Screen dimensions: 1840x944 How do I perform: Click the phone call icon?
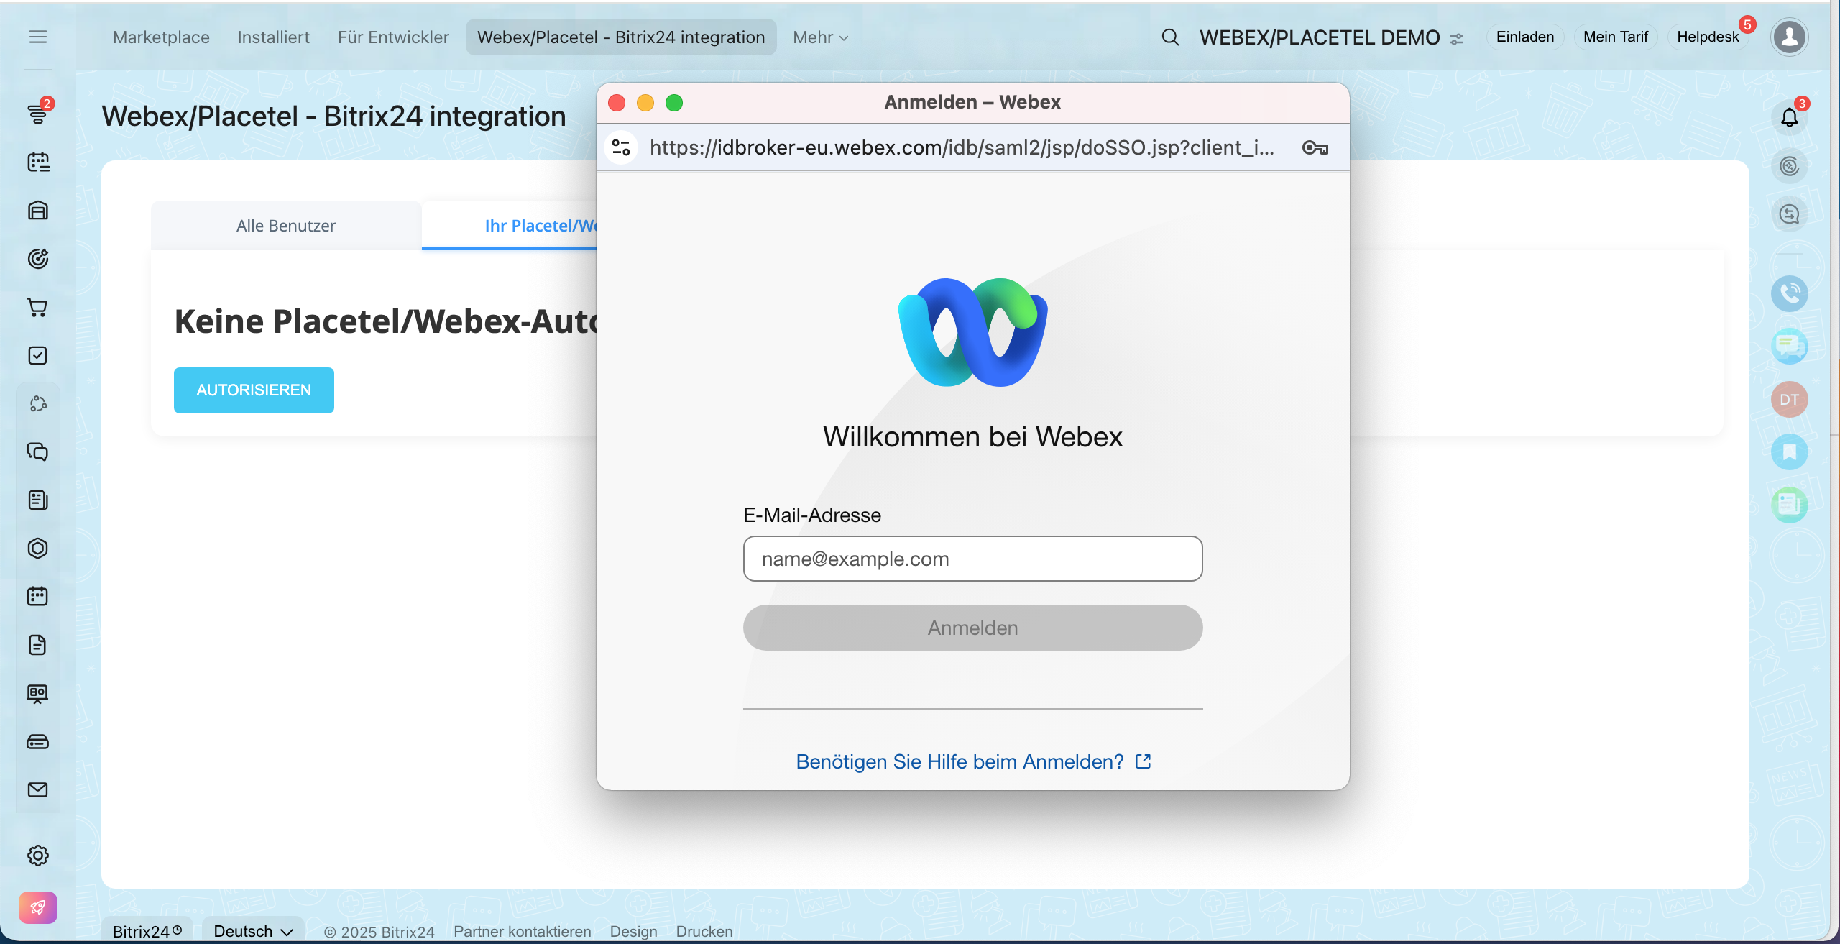pyautogui.click(x=1789, y=293)
